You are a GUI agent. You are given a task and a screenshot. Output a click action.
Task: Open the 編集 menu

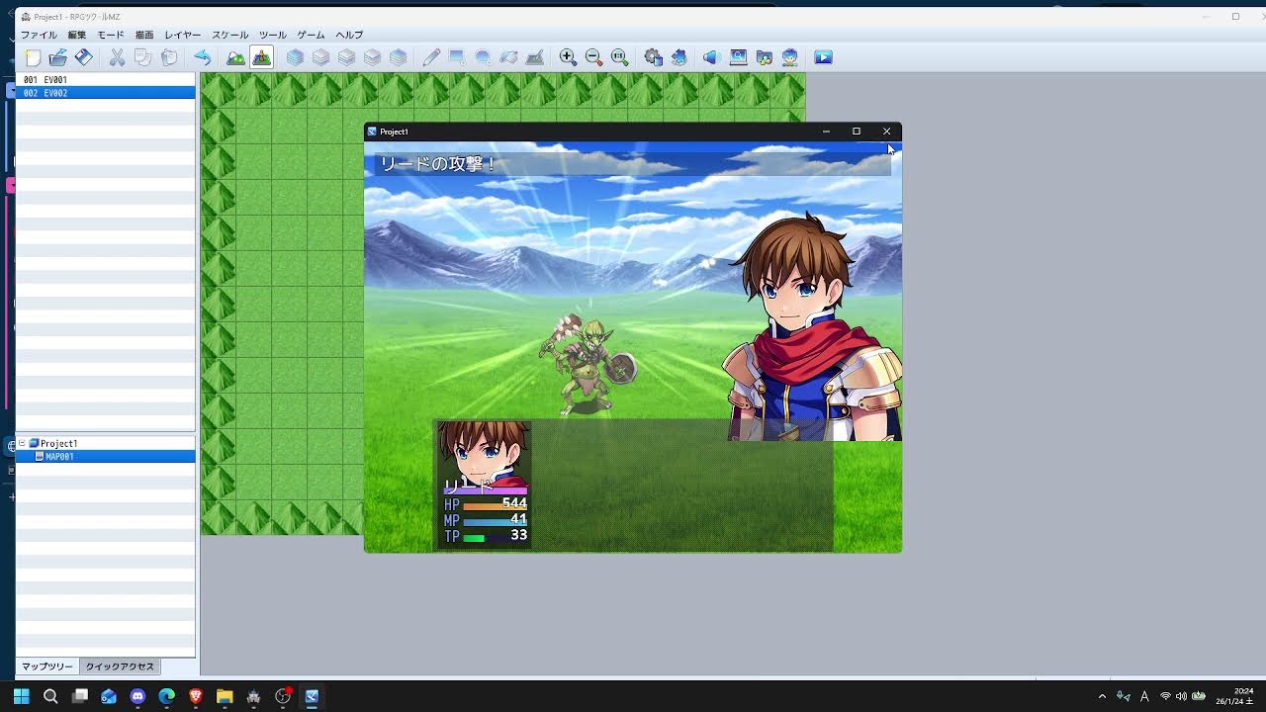click(x=77, y=35)
